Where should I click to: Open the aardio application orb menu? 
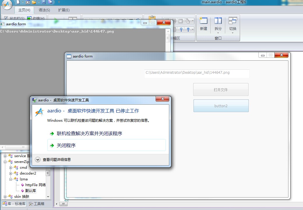(7, 4)
